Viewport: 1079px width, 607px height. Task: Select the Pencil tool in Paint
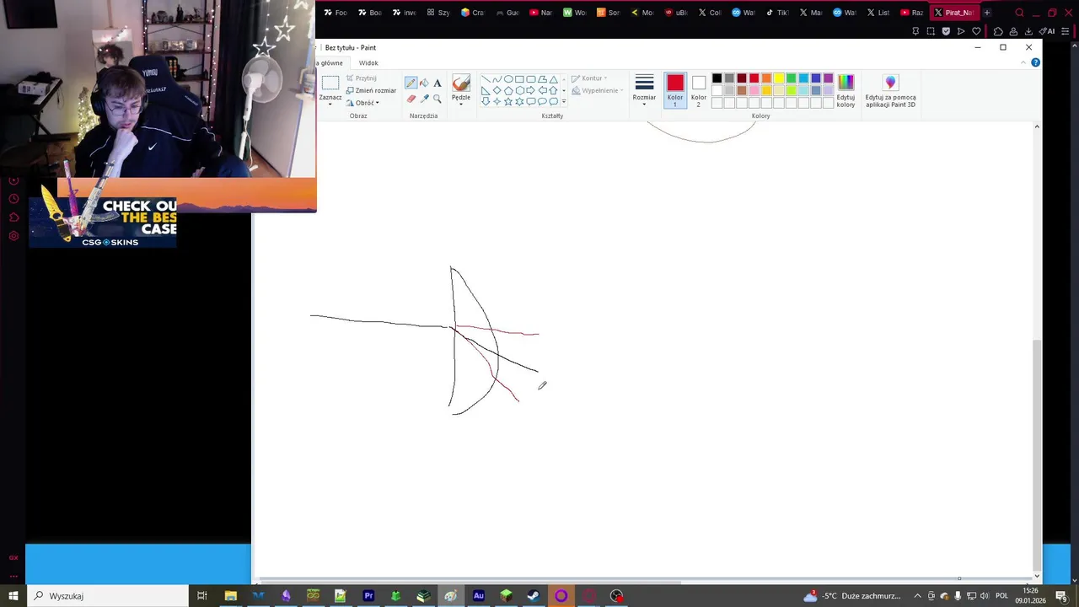point(411,83)
